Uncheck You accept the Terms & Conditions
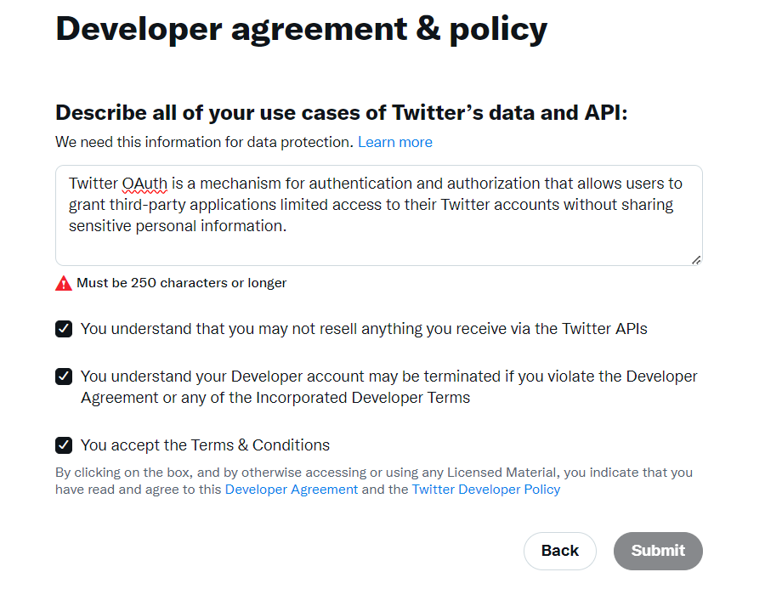This screenshot has height=589, width=765. [64, 445]
